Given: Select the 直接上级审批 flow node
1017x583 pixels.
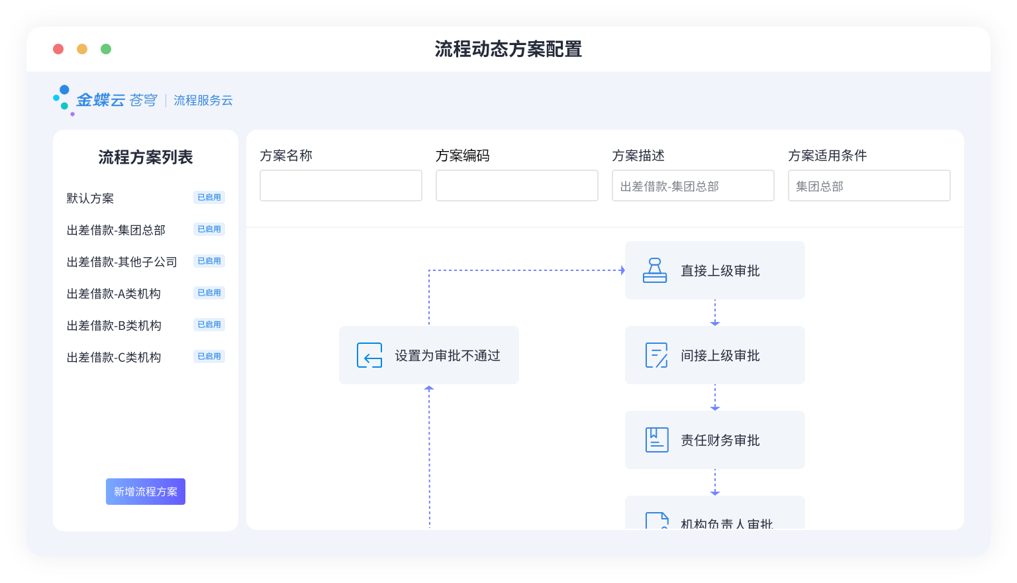Looking at the screenshot, I should coord(715,270).
